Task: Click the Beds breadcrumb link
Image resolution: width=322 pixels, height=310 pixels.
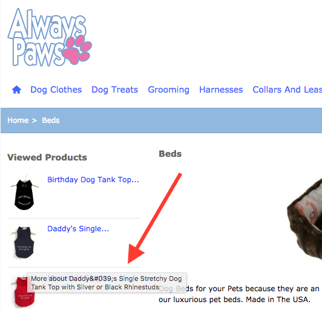Action: coord(51,120)
